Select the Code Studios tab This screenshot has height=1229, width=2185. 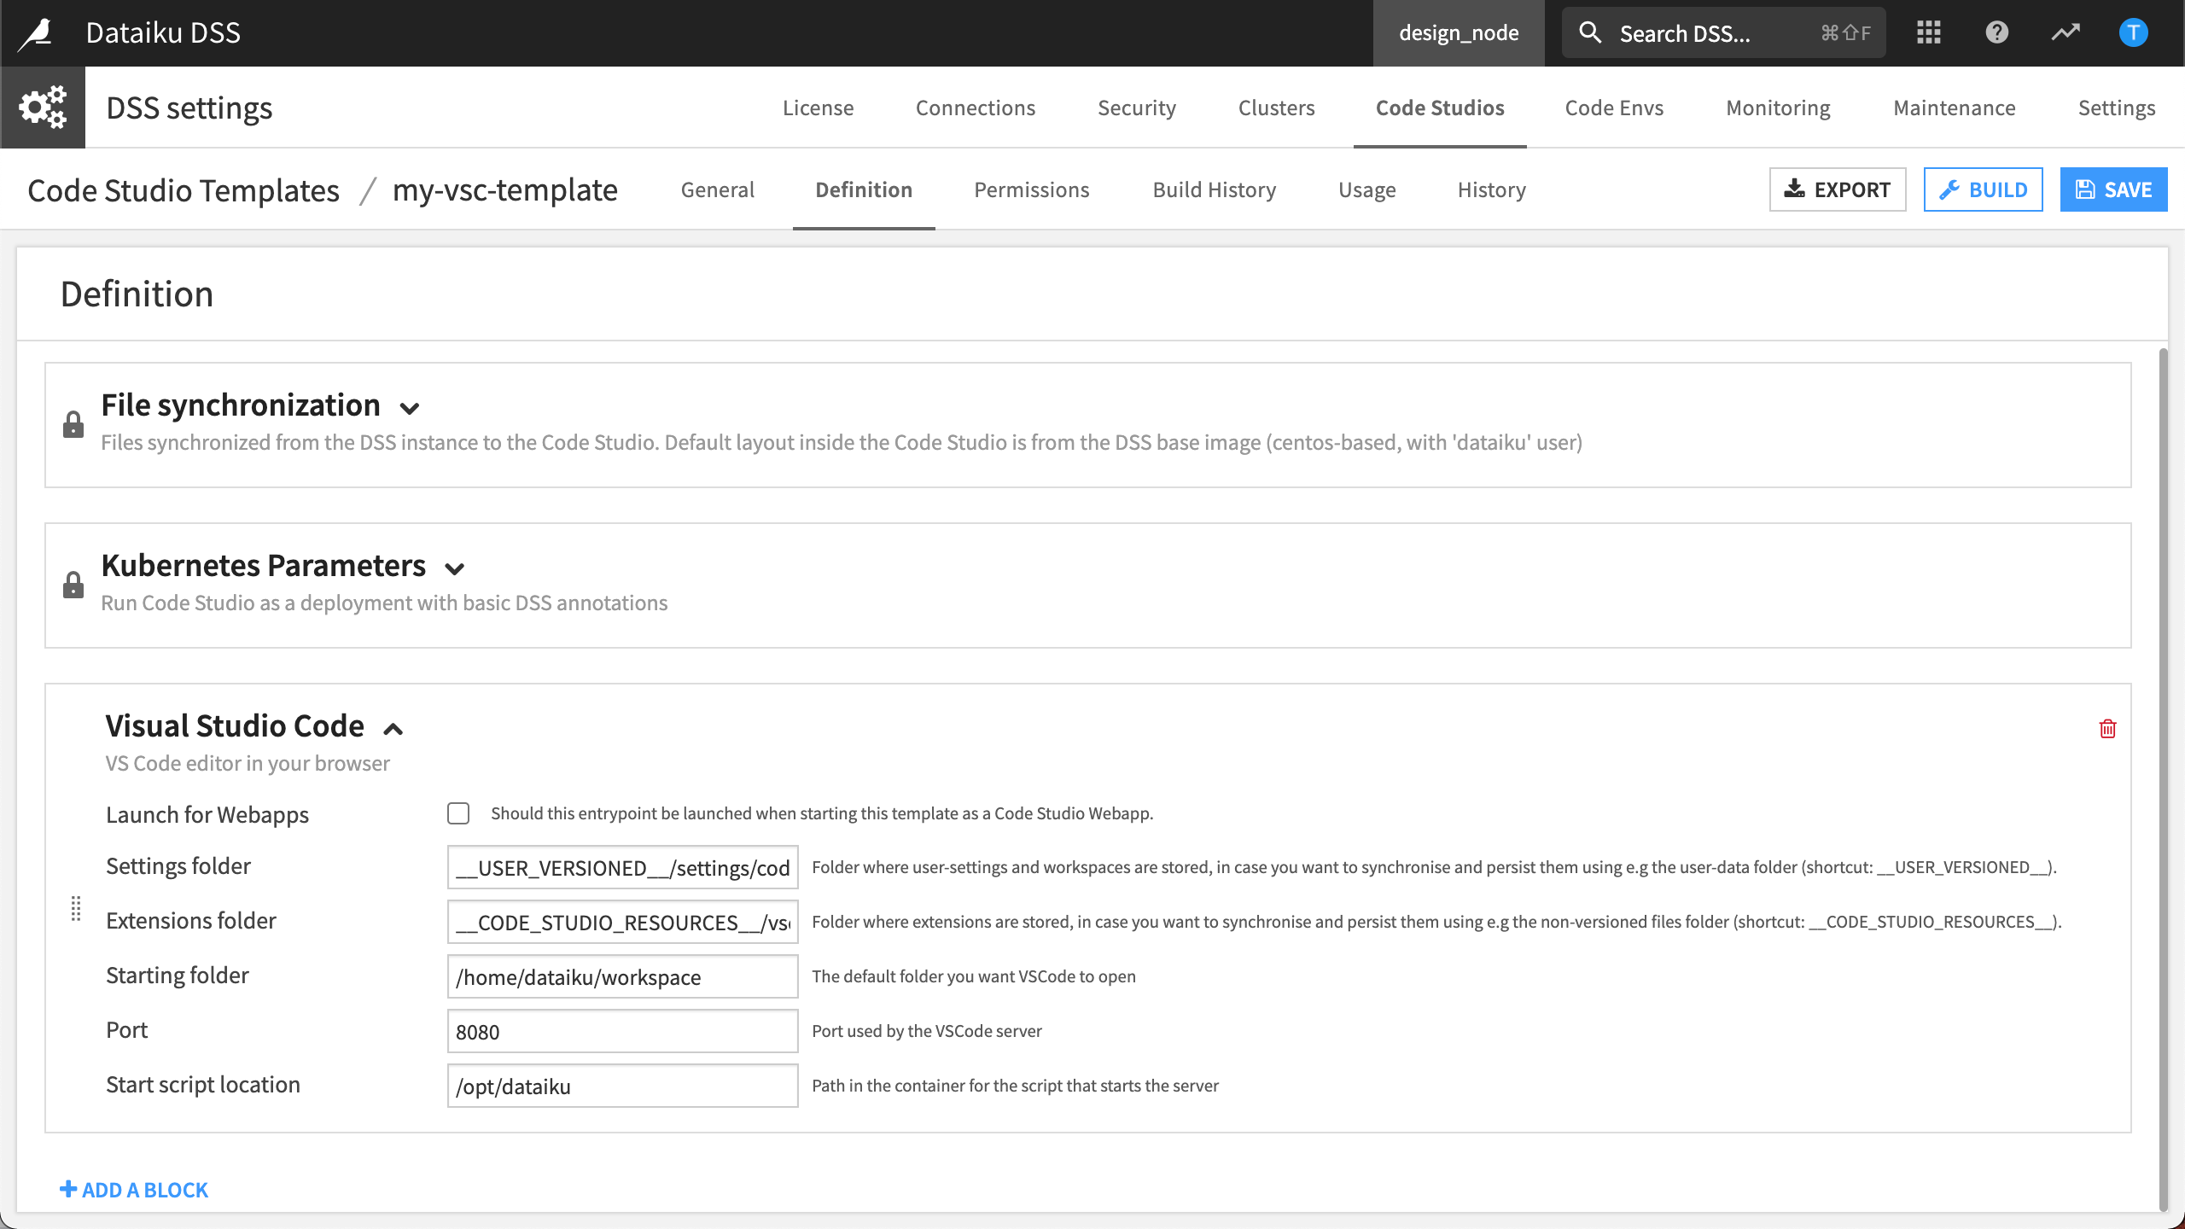coord(1440,108)
